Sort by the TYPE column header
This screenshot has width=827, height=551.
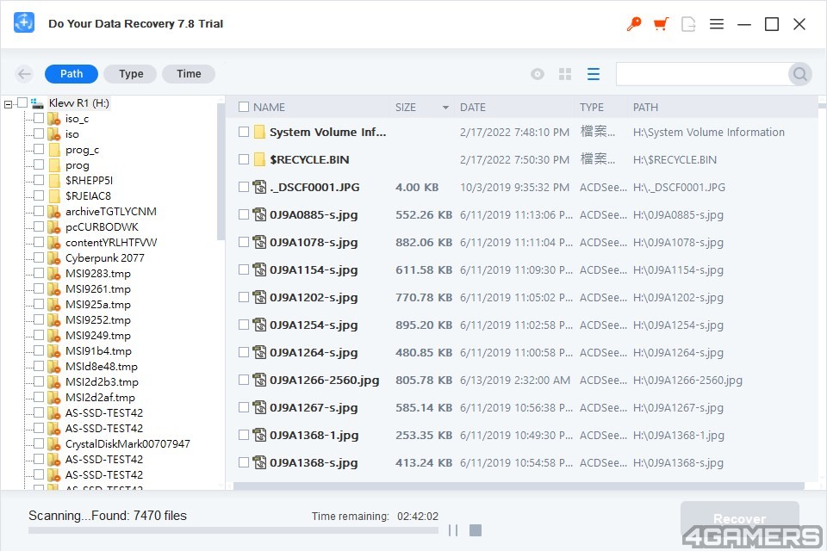click(x=591, y=108)
